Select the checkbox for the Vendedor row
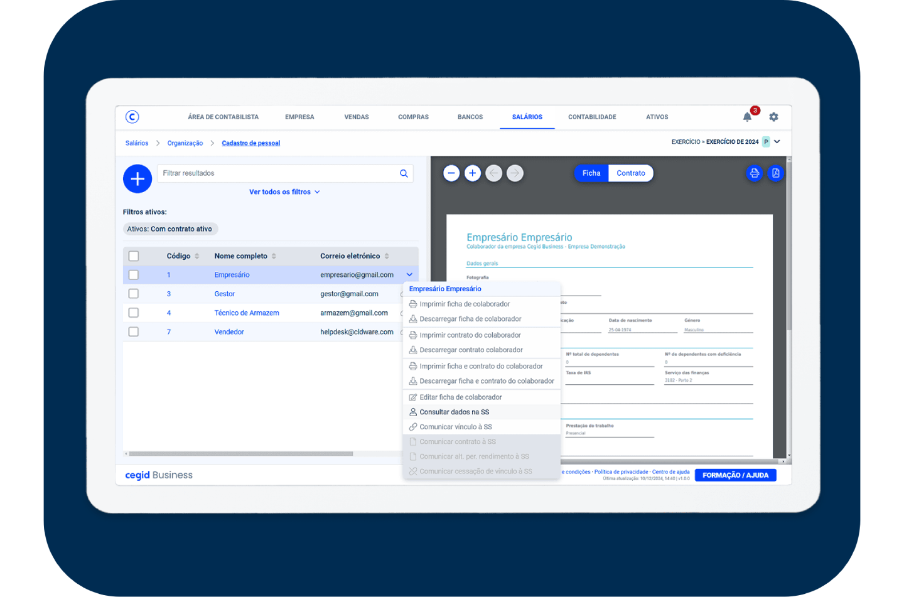 click(x=134, y=332)
